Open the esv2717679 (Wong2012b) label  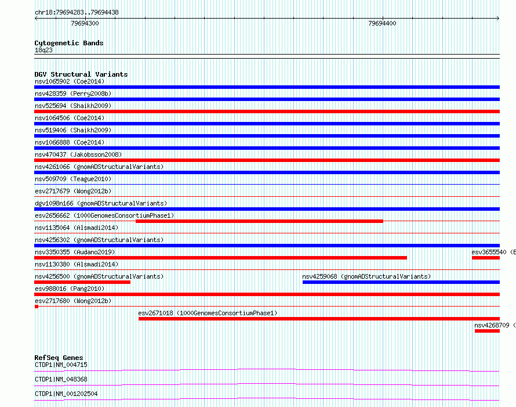point(73,191)
